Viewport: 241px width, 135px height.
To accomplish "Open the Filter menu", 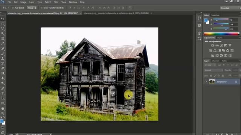I will point(56,2).
